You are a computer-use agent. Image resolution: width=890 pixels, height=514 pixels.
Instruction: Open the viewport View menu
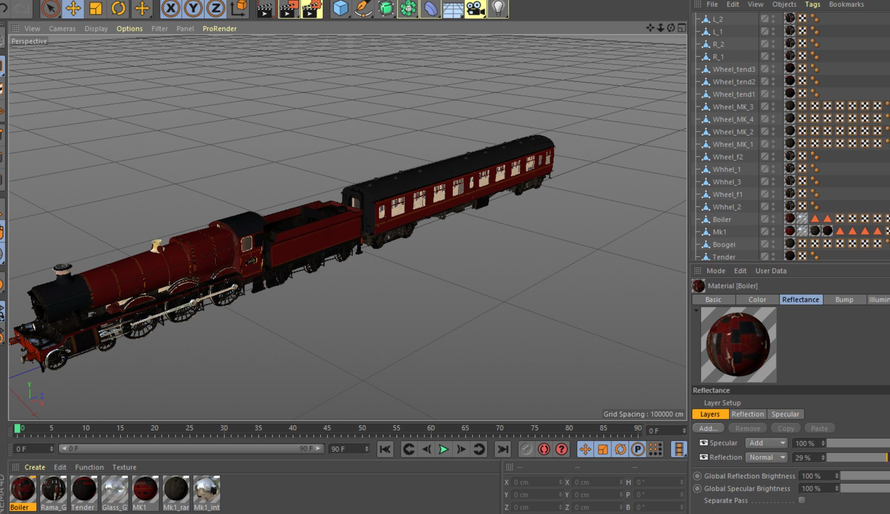32,29
